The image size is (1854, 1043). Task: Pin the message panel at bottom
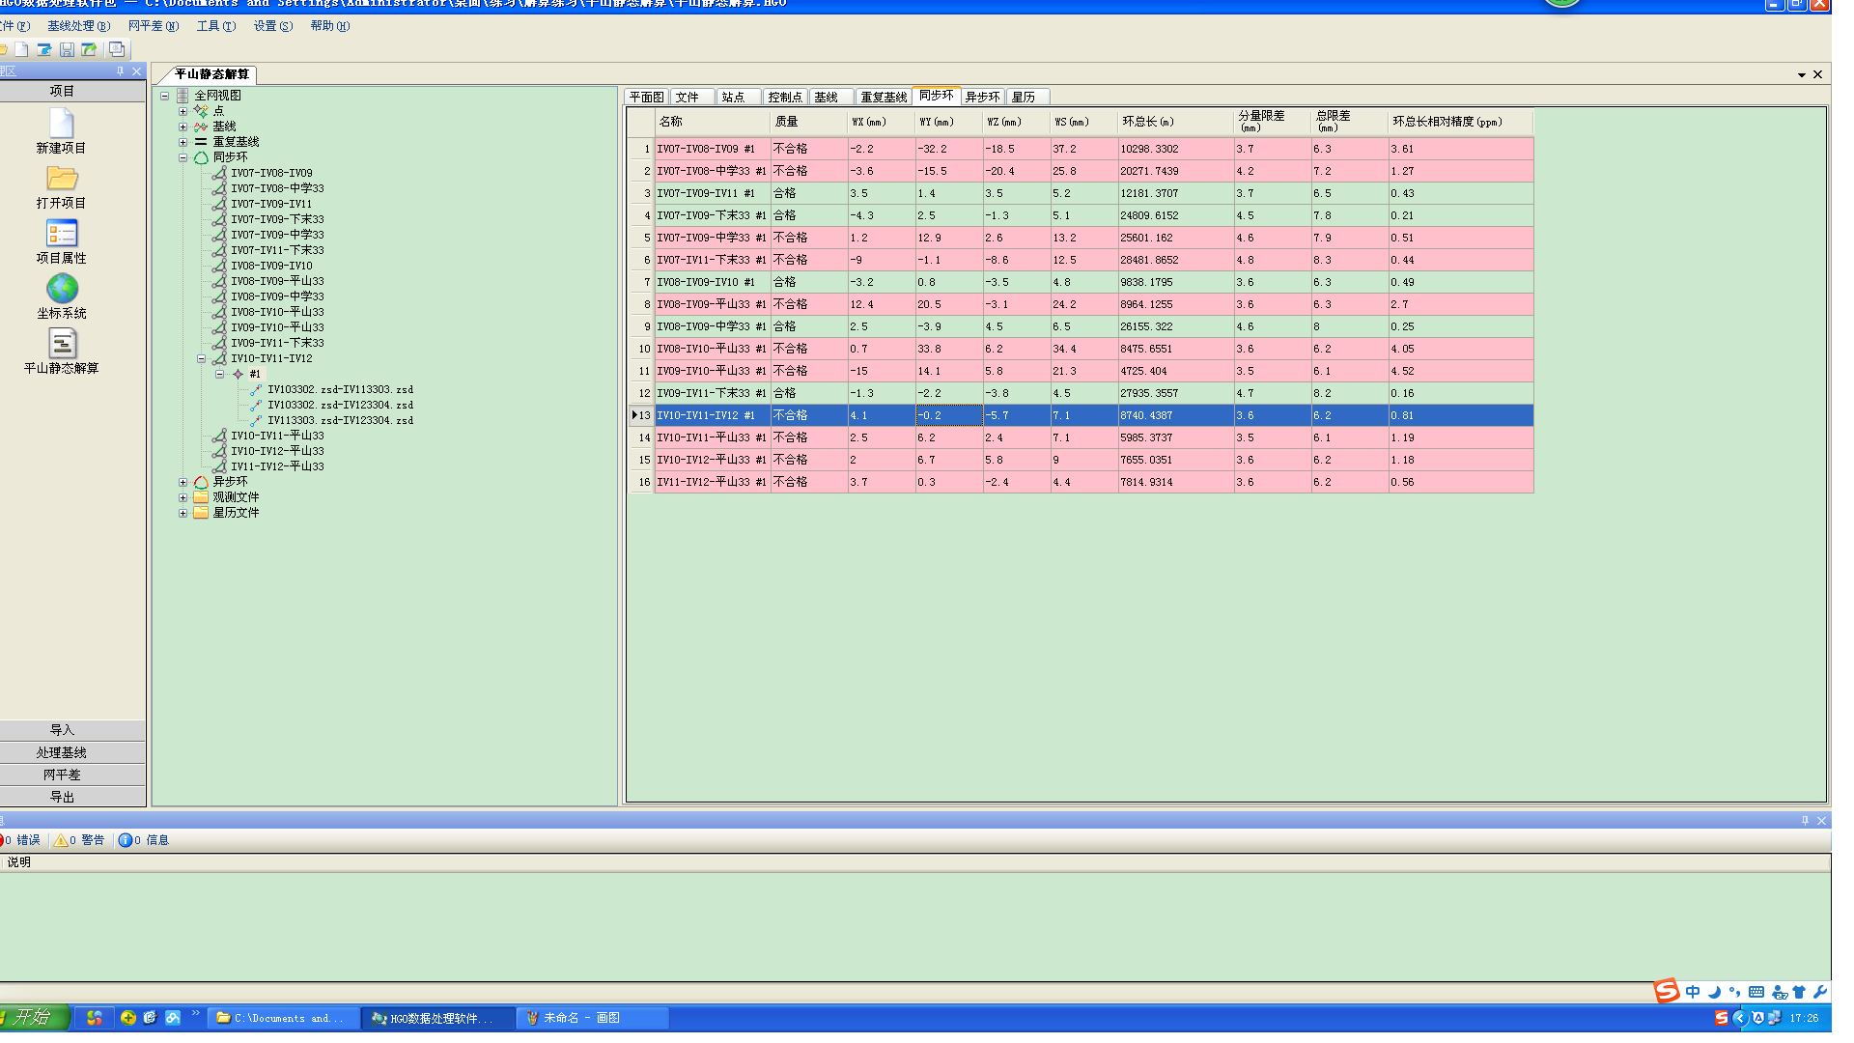coord(1805,820)
